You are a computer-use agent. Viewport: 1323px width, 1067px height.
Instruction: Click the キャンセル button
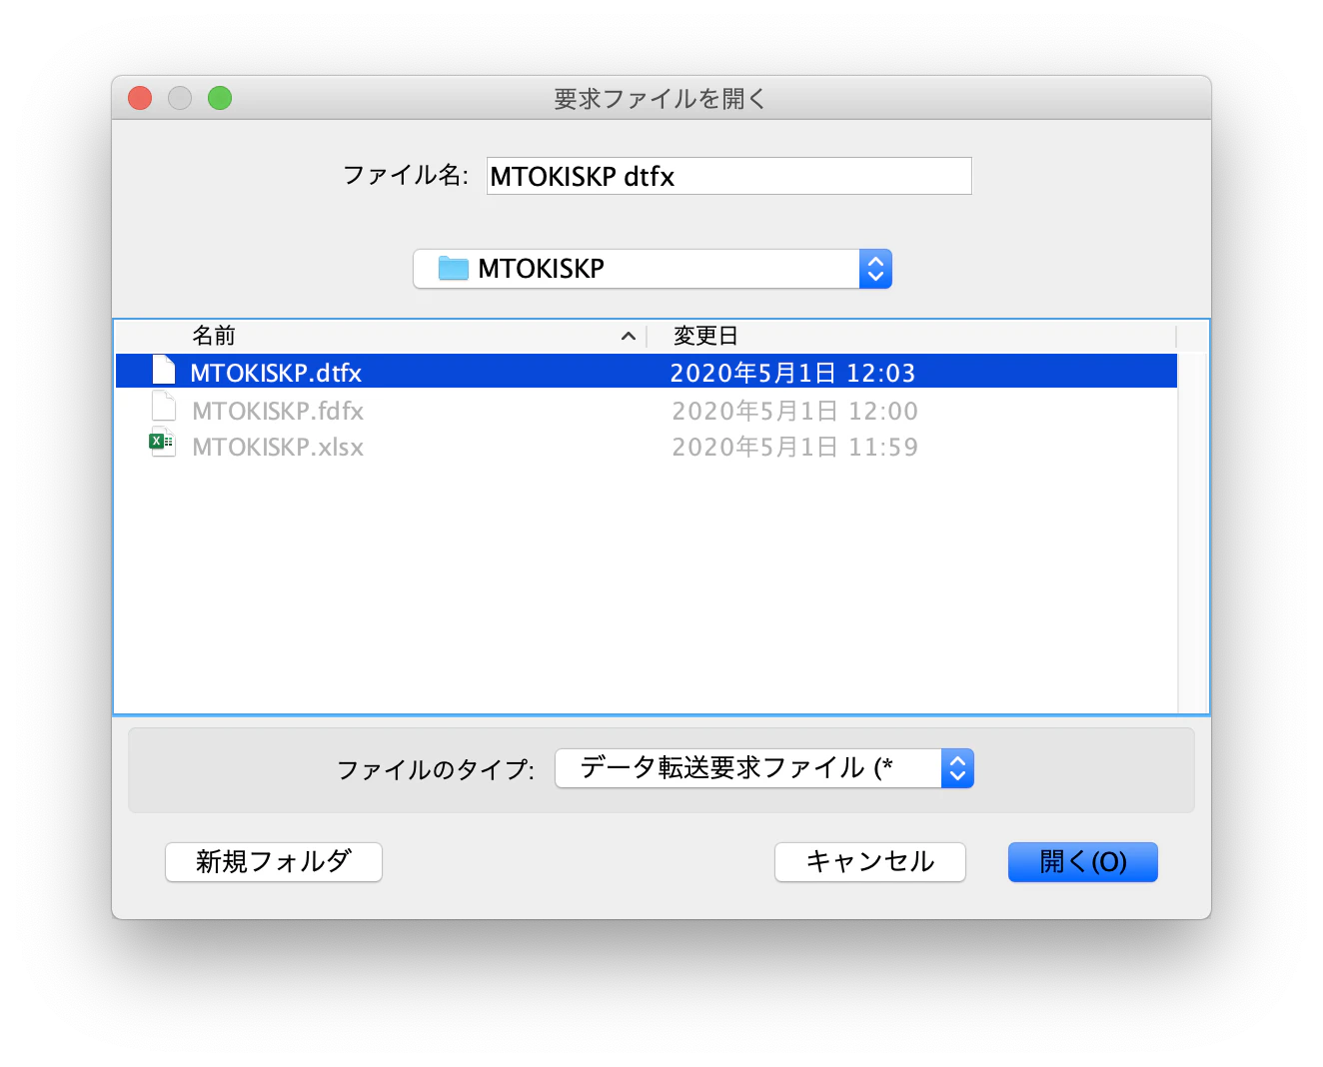(x=870, y=861)
